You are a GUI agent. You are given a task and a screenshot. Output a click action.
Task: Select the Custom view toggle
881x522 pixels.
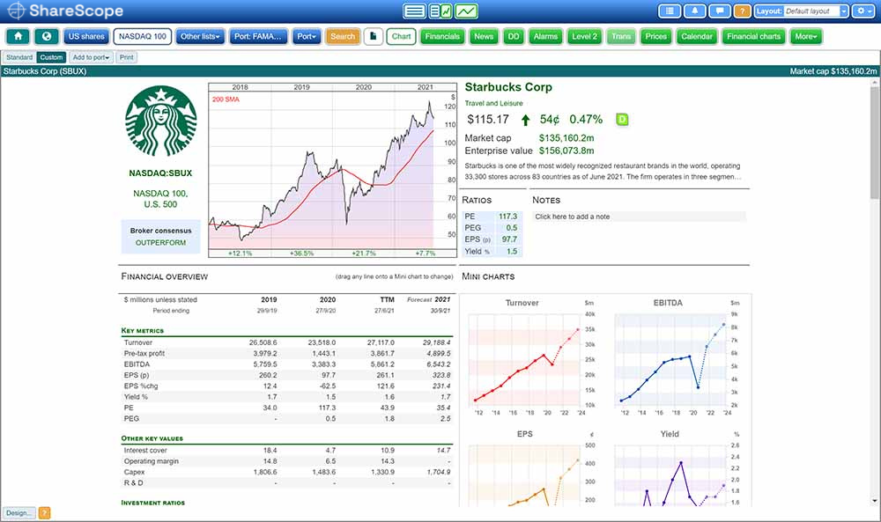51,57
